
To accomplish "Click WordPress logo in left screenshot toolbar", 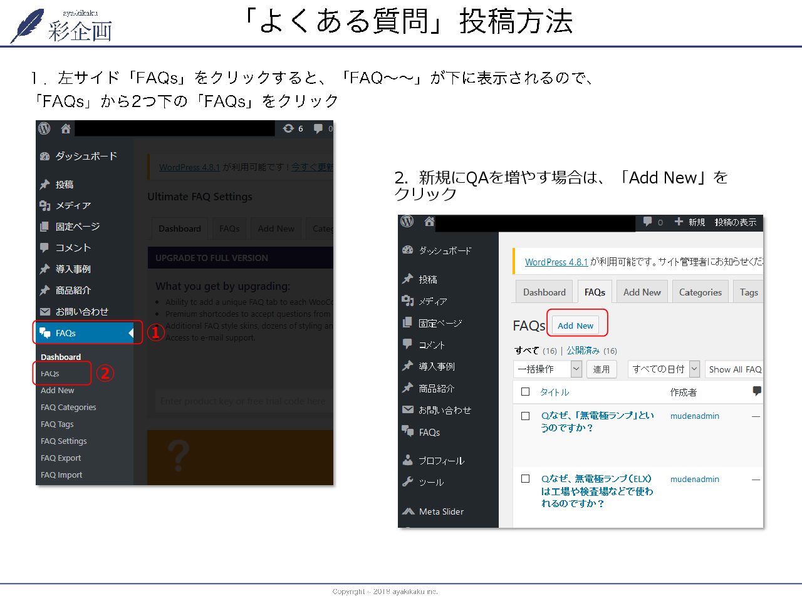I will point(44,128).
